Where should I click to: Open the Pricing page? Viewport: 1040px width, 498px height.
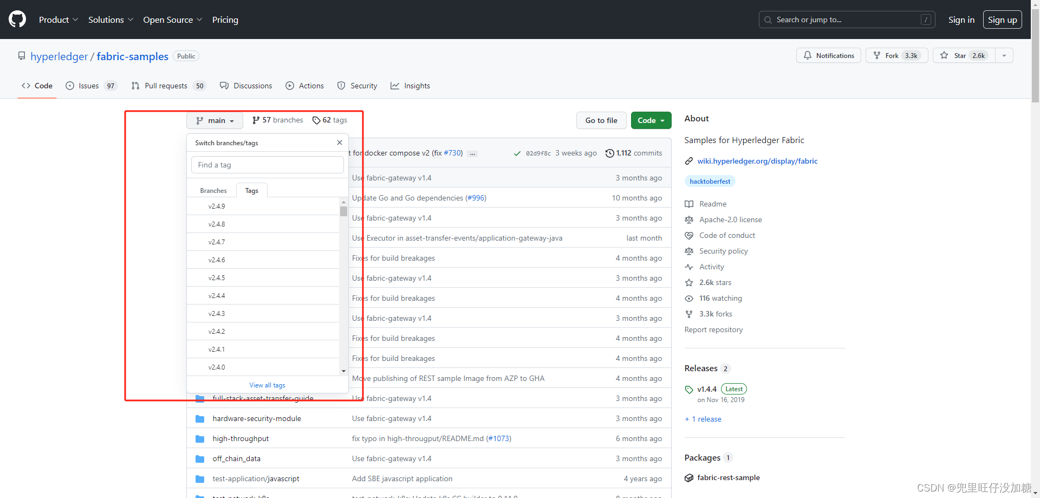tap(225, 20)
